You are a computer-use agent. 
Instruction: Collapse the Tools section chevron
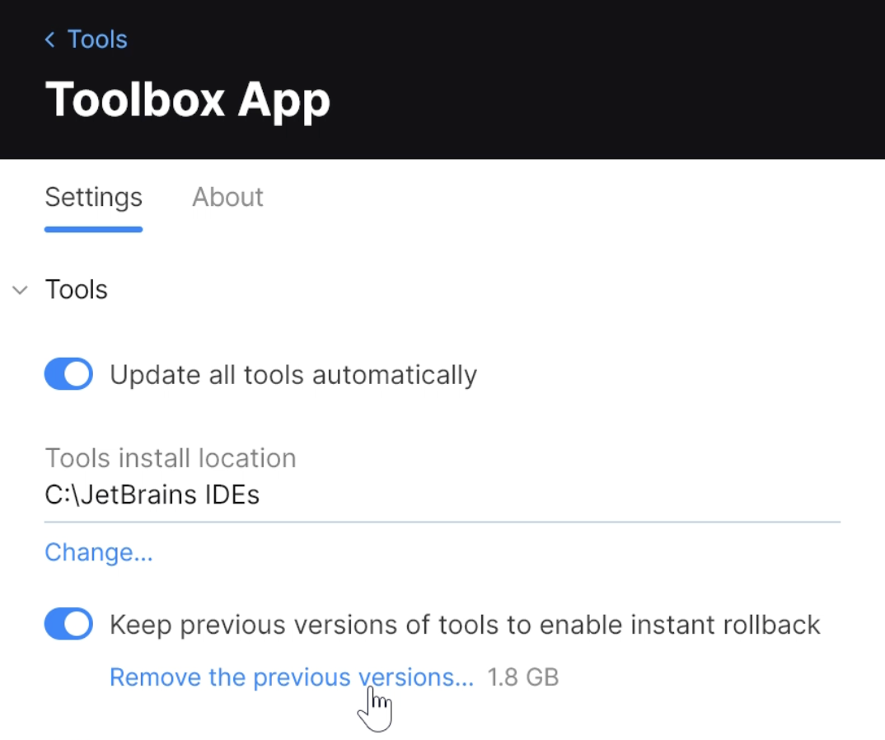pos(20,290)
